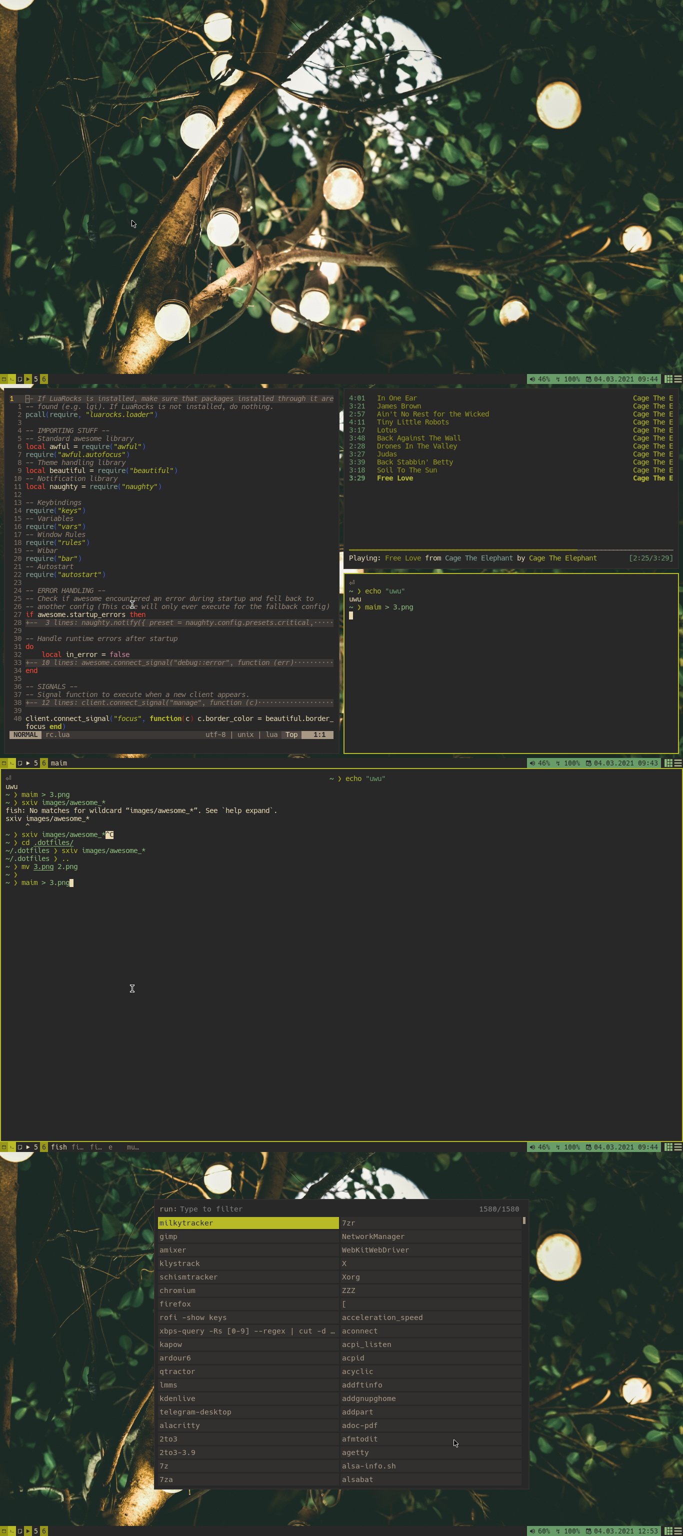This screenshot has height=1536, width=683.
Task: Click the layout grid icon in the fish tasks bar
Action: (668, 1147)
